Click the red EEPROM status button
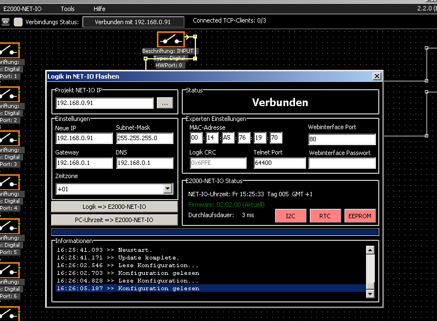 coord(360,216)
